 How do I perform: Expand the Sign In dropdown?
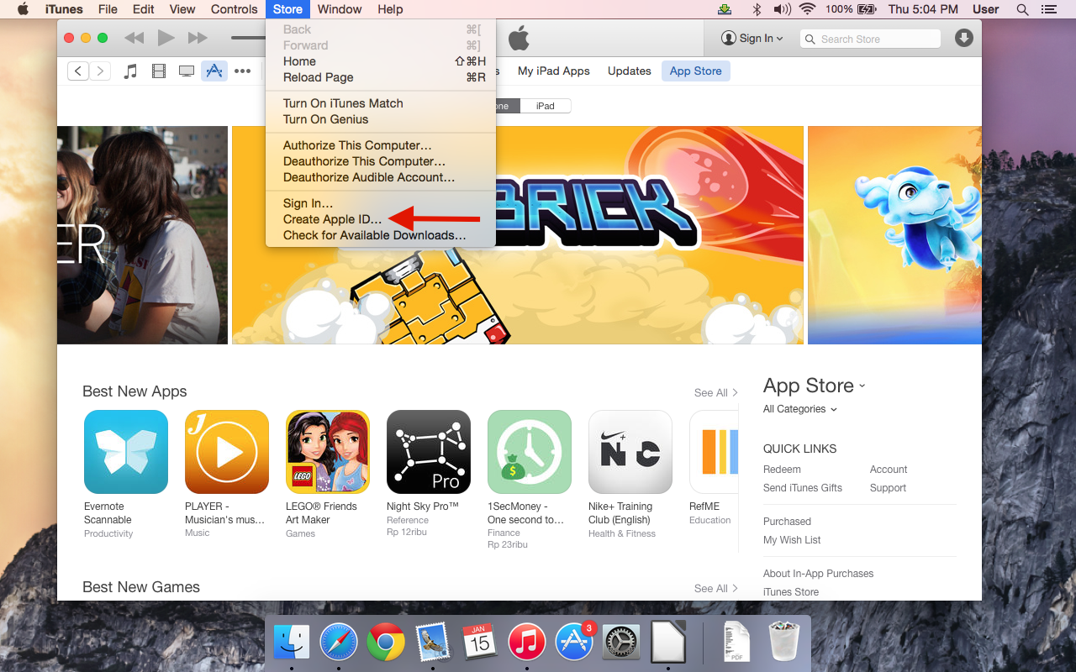tap(752, 39)
